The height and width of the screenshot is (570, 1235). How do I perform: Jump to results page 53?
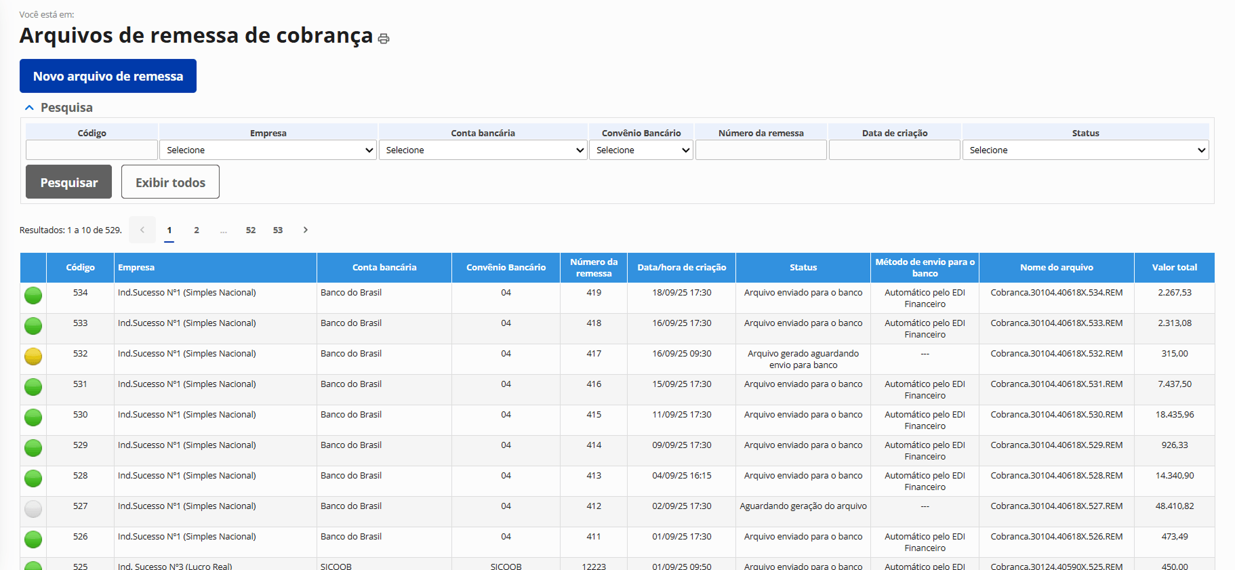click(278, 230)
